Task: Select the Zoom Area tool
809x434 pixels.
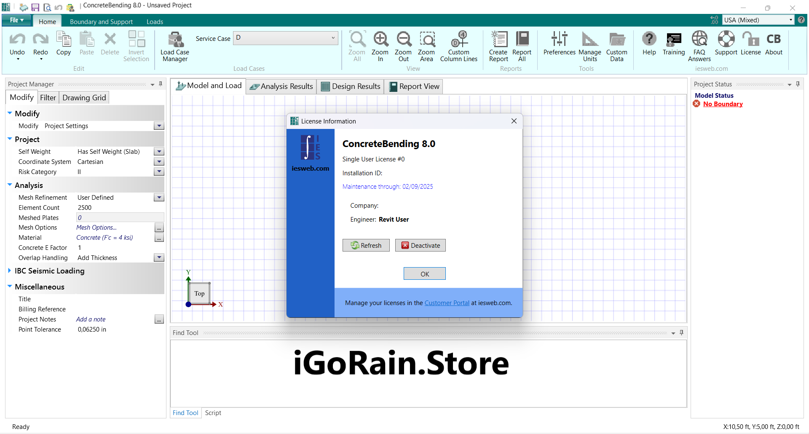Action: [426, 46]
